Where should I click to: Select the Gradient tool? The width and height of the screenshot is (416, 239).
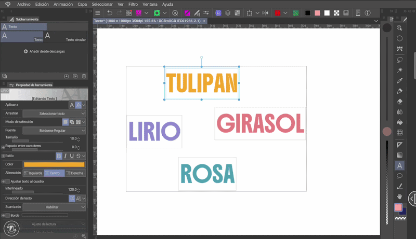(399, 155)
